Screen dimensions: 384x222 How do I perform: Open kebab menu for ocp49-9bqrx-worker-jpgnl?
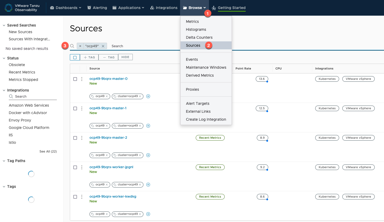click(82, 167)
